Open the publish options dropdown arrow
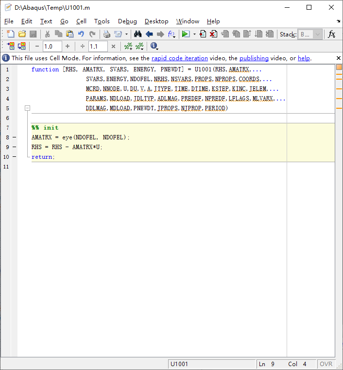This screenshot has height=370, width=343. [x=126, y=34]
